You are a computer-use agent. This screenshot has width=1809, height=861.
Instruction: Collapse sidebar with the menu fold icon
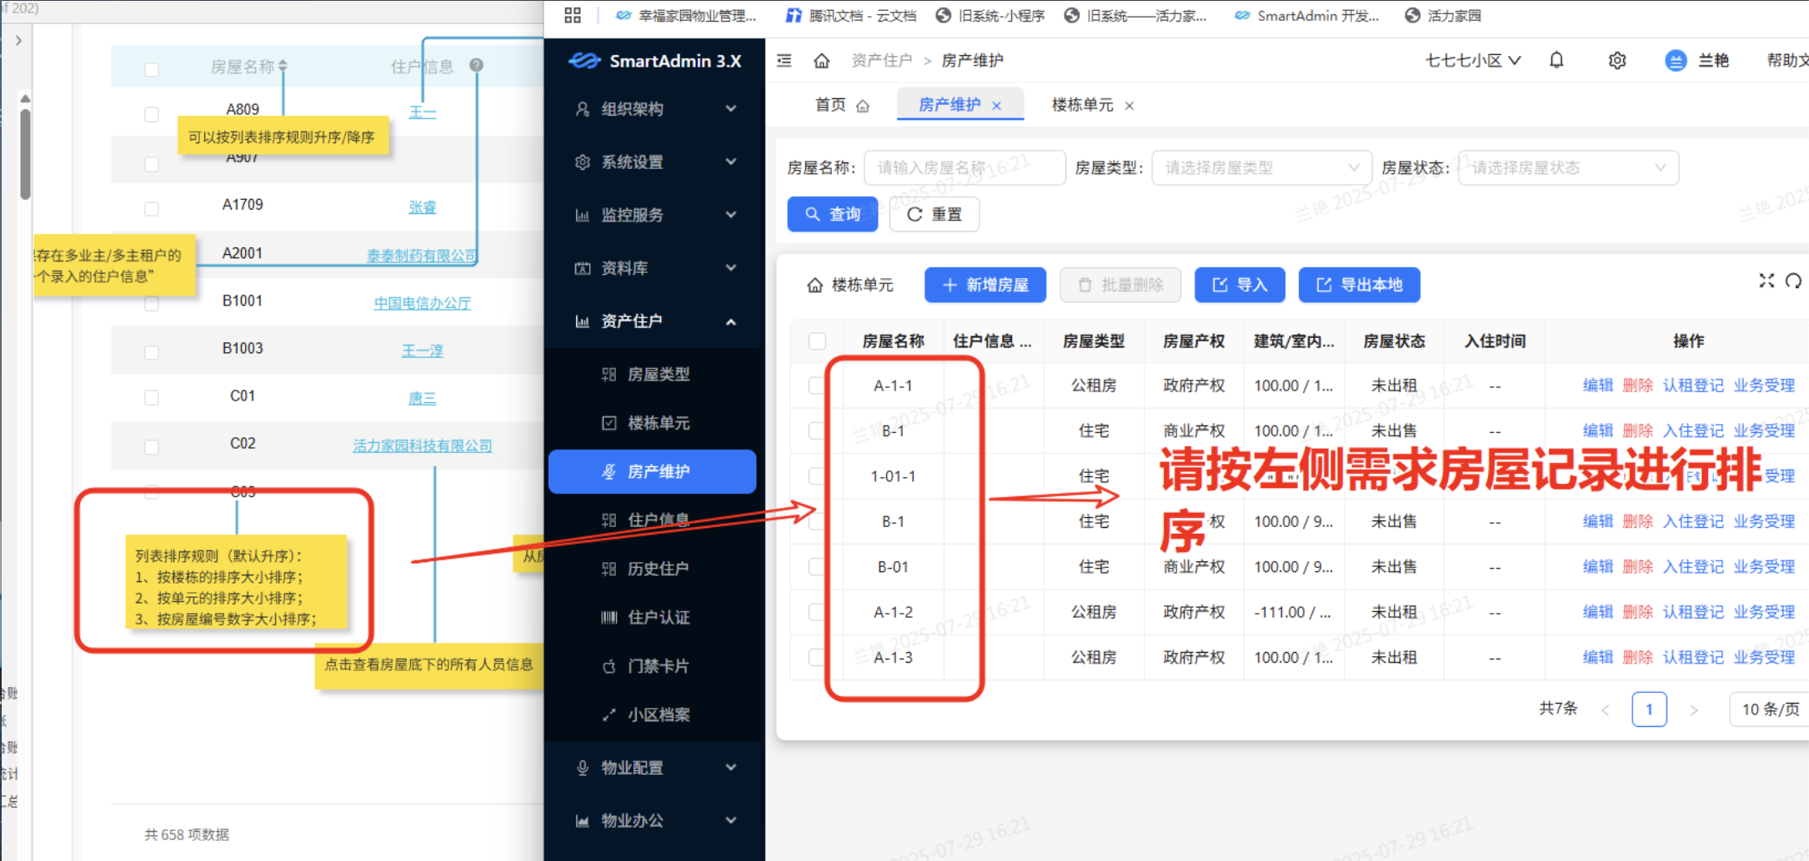[x=784, y=61]
